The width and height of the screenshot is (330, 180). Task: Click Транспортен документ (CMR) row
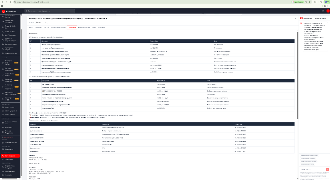(x=162, y=58)
